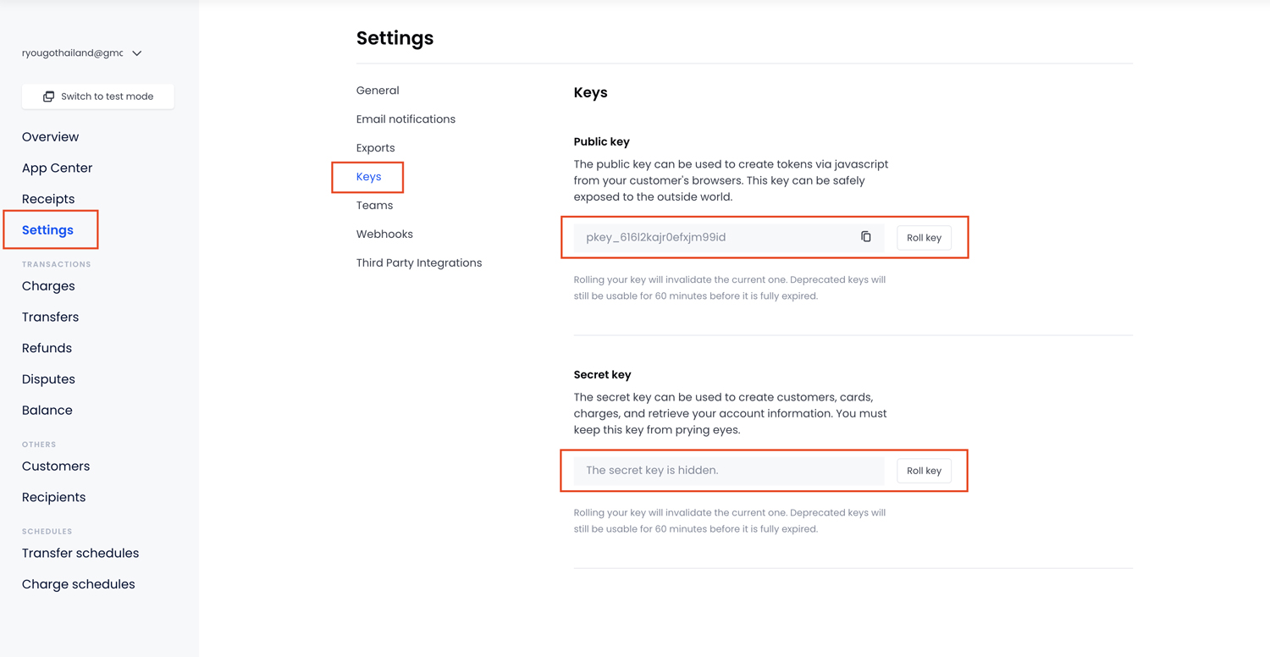1270x657 pixels.
Task: Open Webhooks settings
Action: click(x=384, y=235)
